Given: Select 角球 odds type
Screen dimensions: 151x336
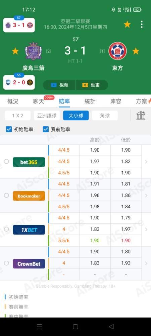Looking at the screenshot, I should tap(105, 116).
